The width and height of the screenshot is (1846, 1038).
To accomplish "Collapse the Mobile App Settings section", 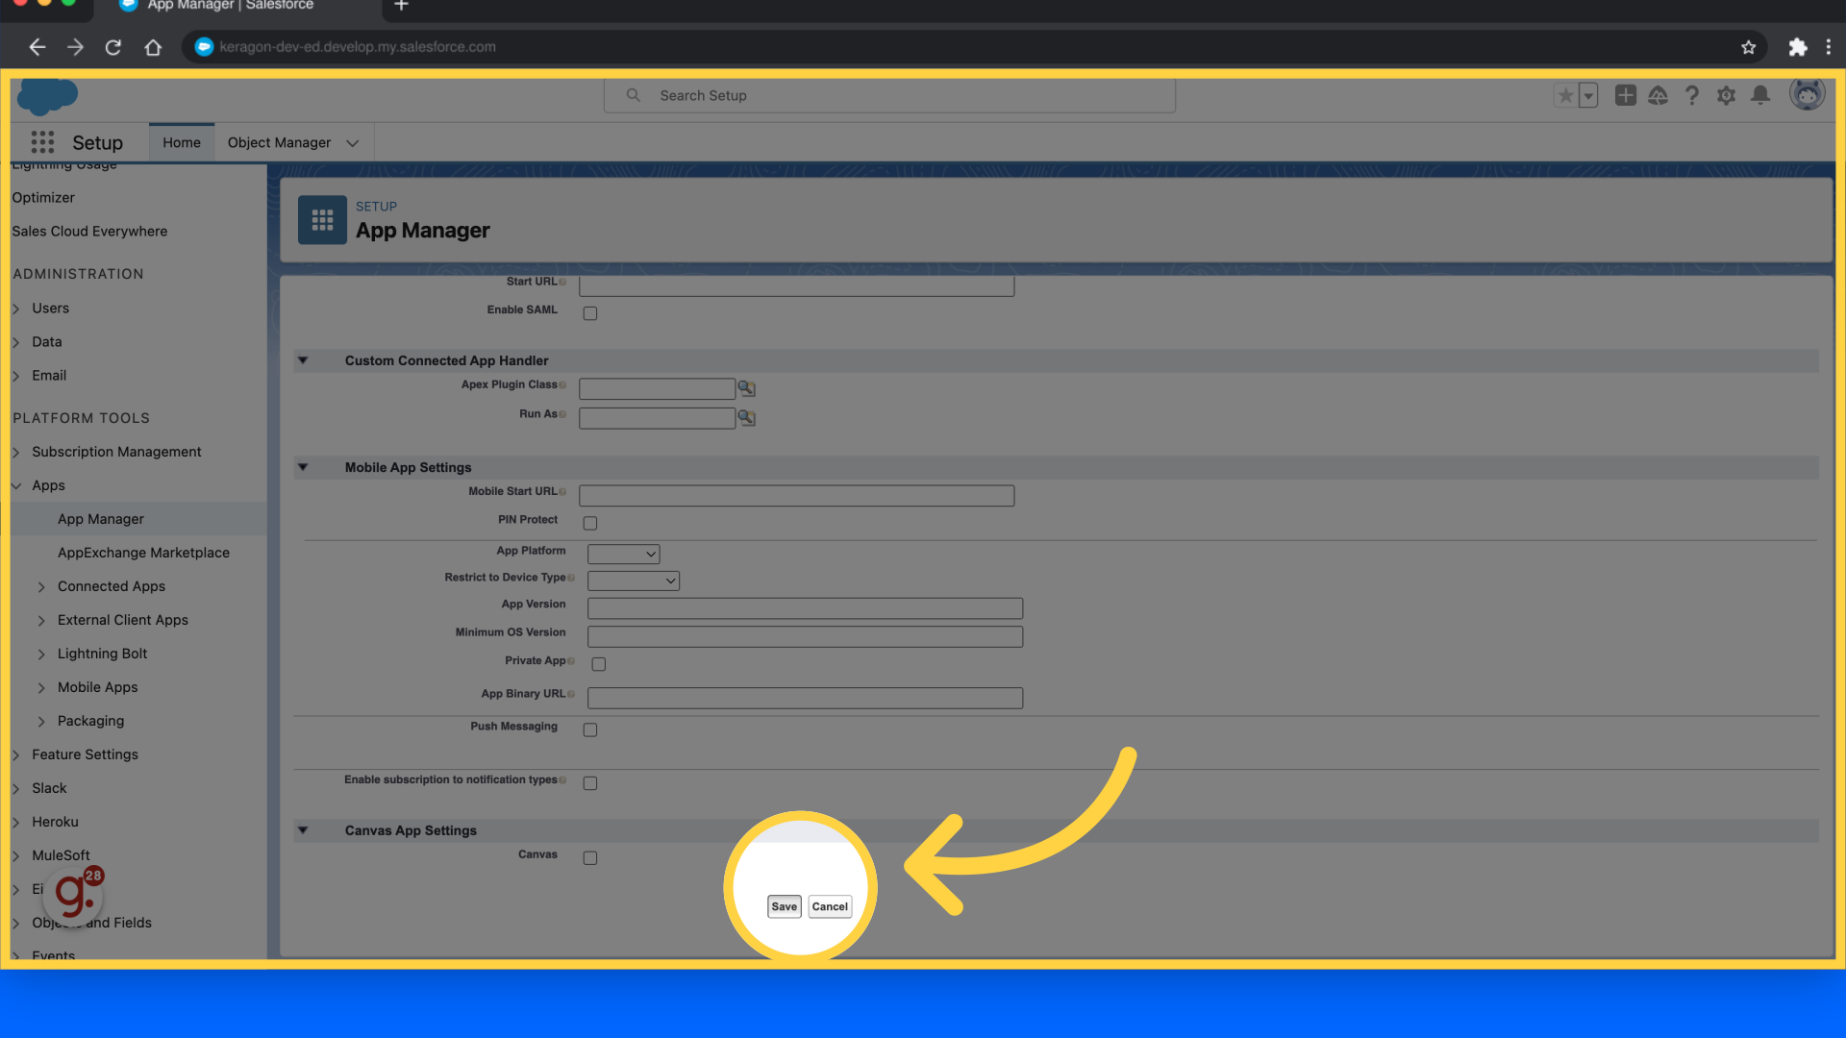I will click(x=303, y=467).
